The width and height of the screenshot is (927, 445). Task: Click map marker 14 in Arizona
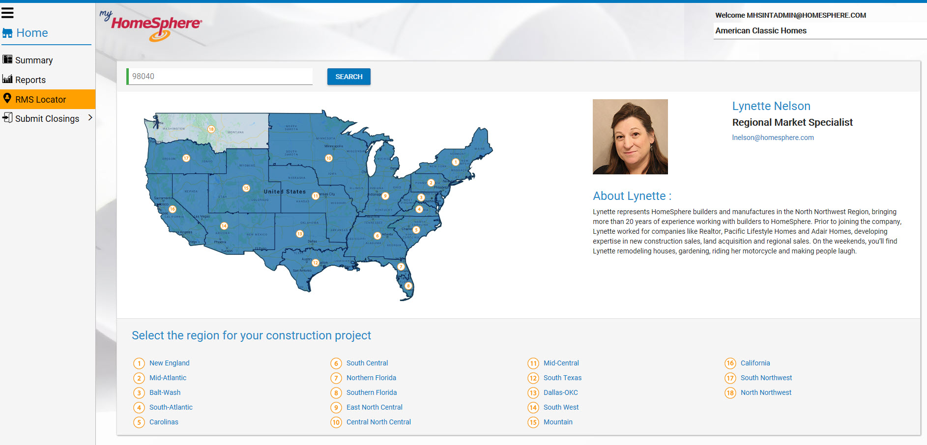pyautogui.click(x=224, y=226)
